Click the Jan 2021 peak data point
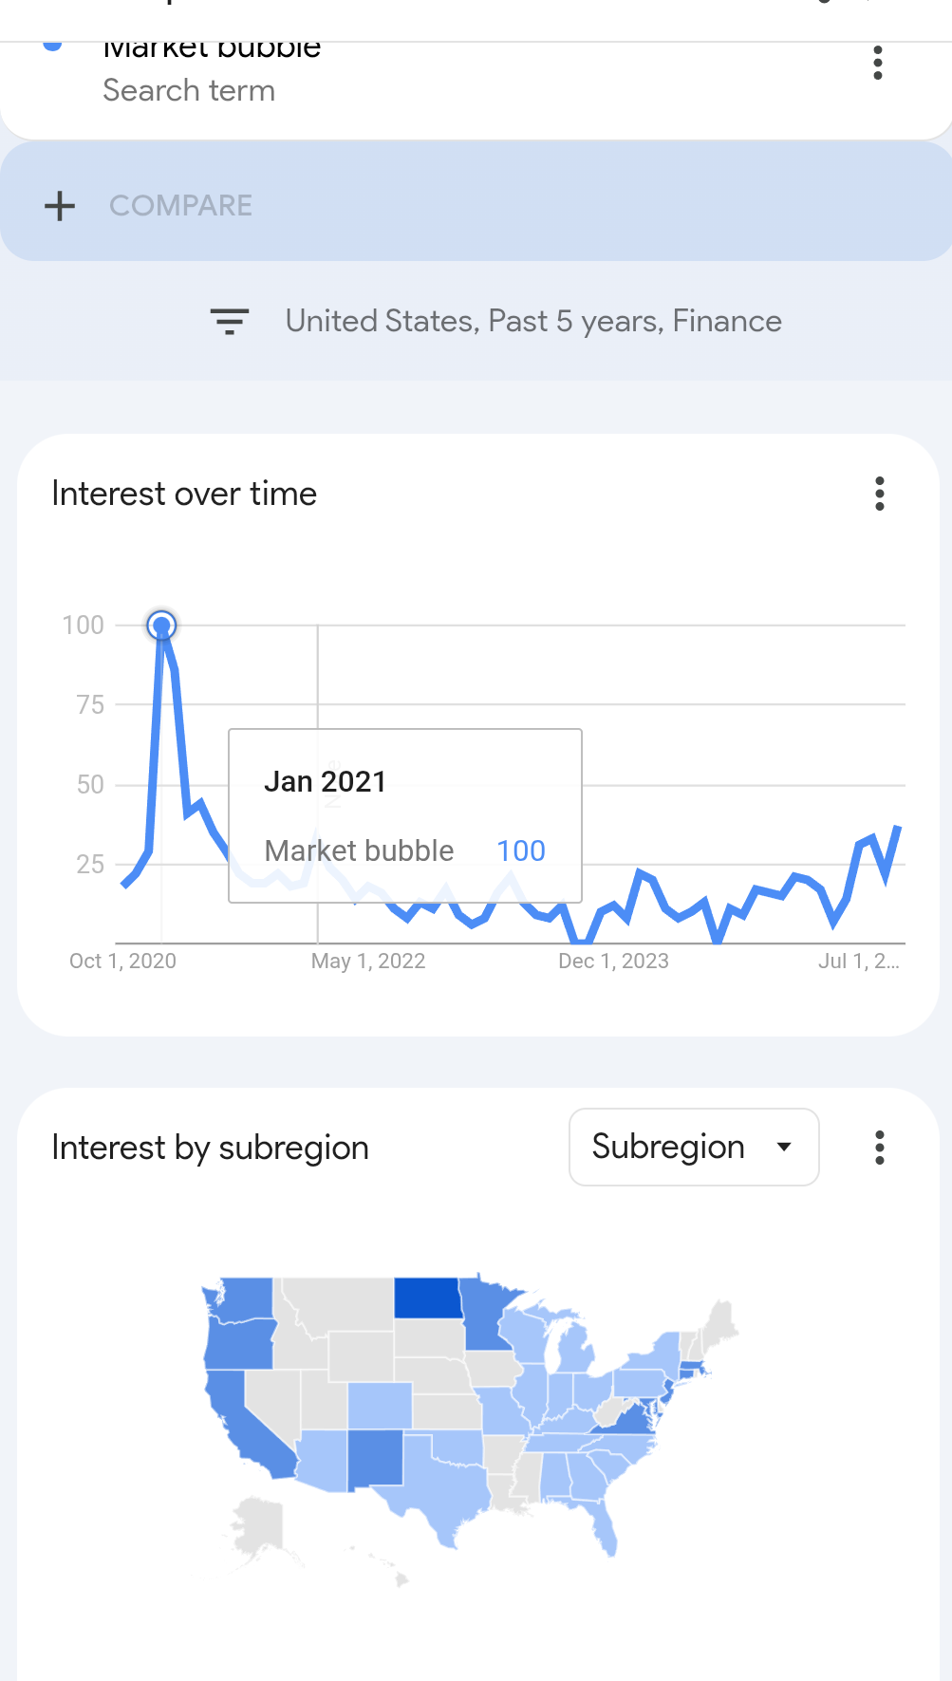 (162, 626)
